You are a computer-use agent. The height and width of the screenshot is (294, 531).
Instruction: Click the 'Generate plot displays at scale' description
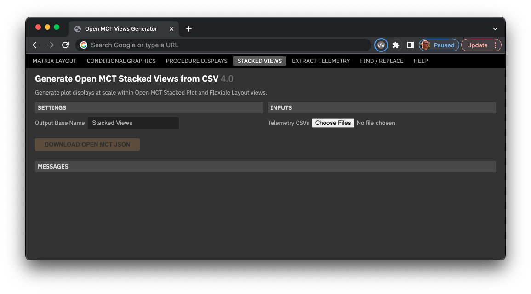151,93
